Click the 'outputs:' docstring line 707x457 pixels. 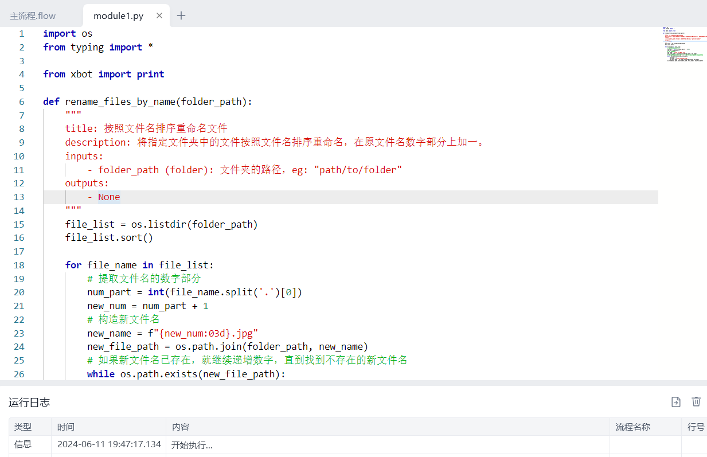87,183
